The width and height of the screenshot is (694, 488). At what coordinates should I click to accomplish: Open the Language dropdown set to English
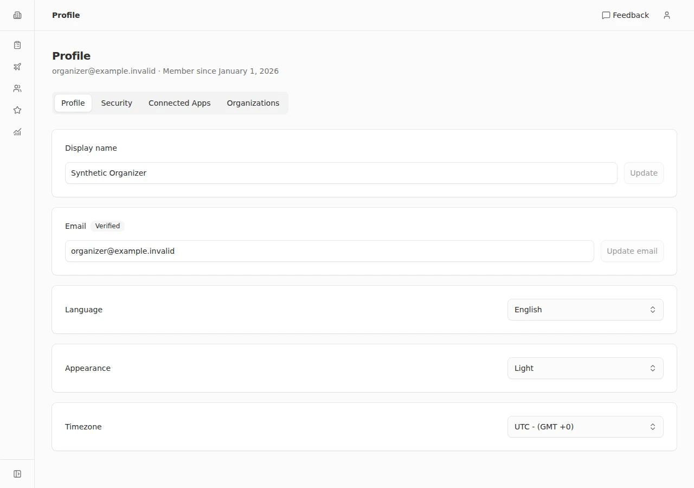(586, 310)
